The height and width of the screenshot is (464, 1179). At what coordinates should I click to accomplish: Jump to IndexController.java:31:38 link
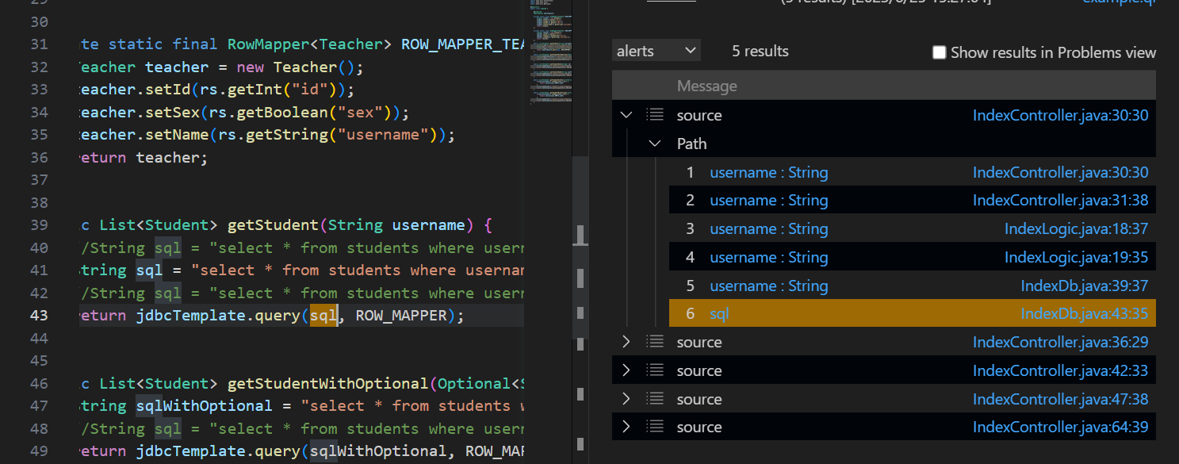pos(1060,201)
